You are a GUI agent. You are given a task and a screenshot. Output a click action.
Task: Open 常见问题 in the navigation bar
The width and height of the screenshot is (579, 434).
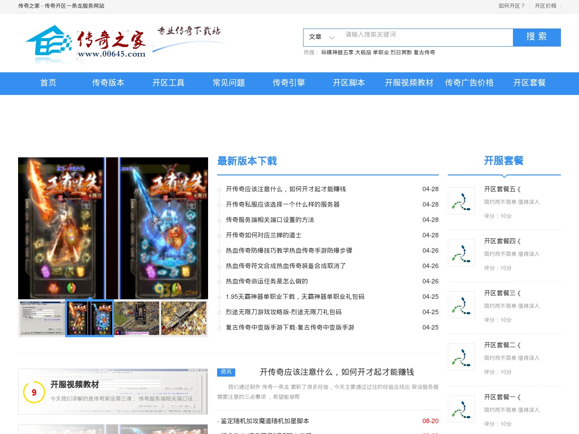pos(229,83)
